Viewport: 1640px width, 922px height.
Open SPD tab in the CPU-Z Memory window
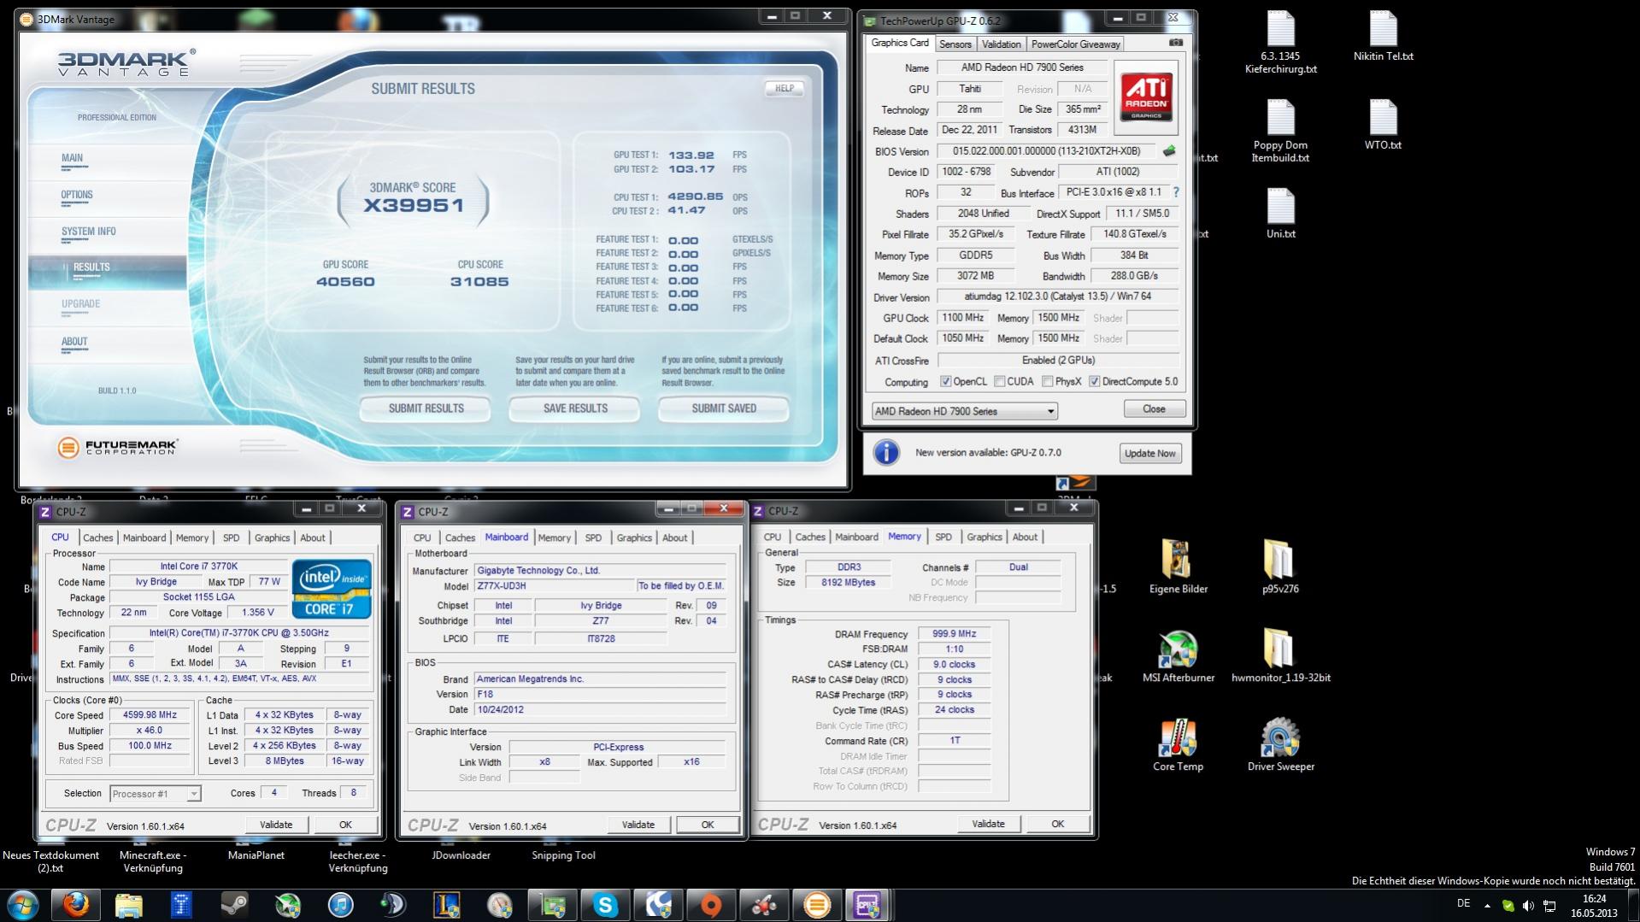click(x=943, y=537)
